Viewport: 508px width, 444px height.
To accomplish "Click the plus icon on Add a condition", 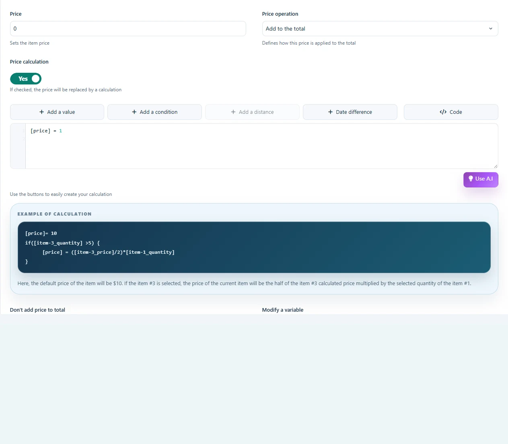I will coord(134,112).
